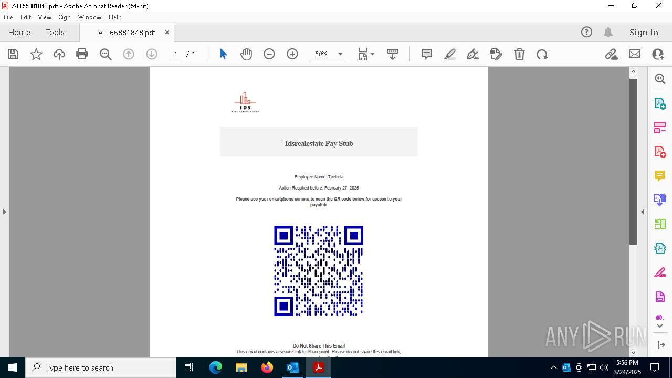Click the QR code image in the document
The height and width of the screenshot is (378, 672).
pos(319,271)
